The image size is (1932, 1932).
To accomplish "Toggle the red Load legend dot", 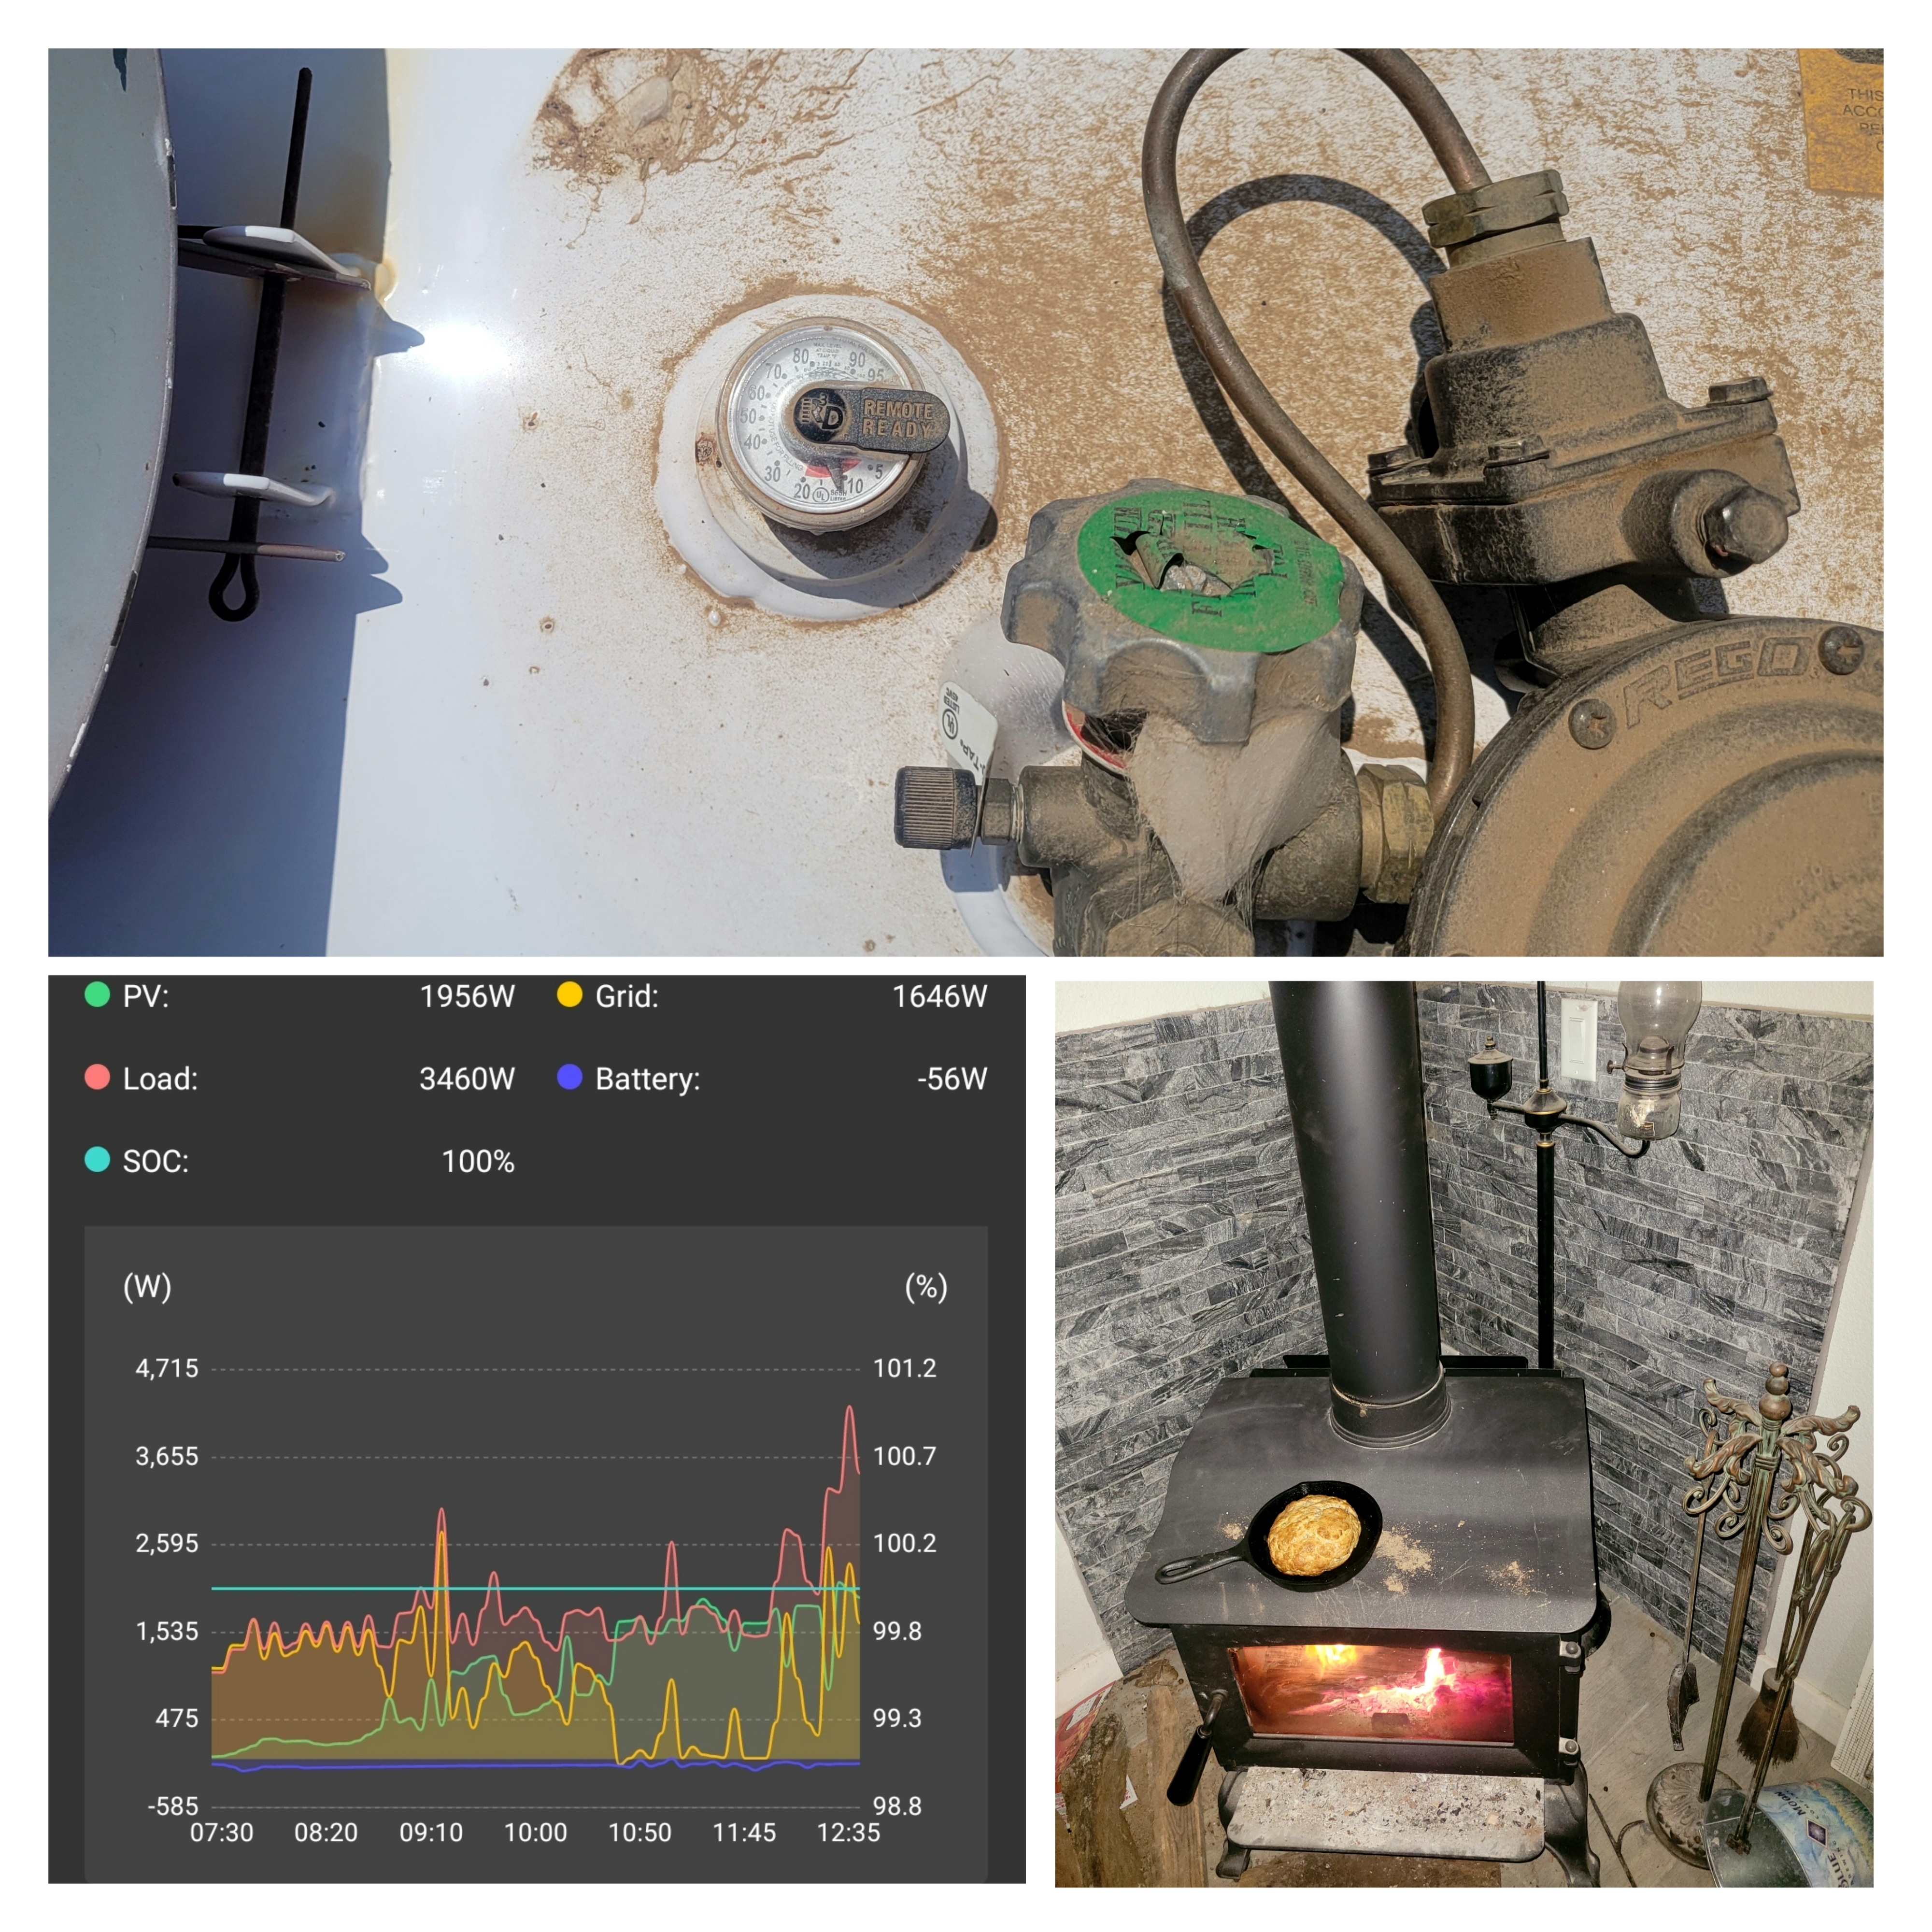I will click(97, 1077).
